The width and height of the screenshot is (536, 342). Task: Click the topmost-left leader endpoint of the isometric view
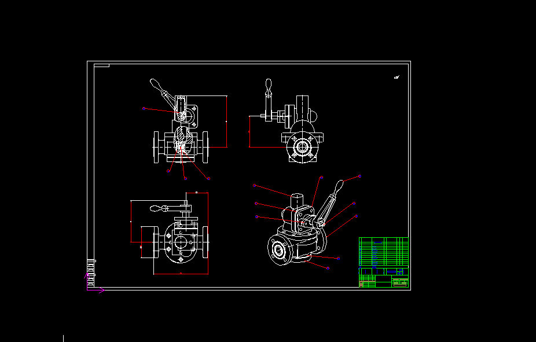pyautogui.click(x=255, y=186)
